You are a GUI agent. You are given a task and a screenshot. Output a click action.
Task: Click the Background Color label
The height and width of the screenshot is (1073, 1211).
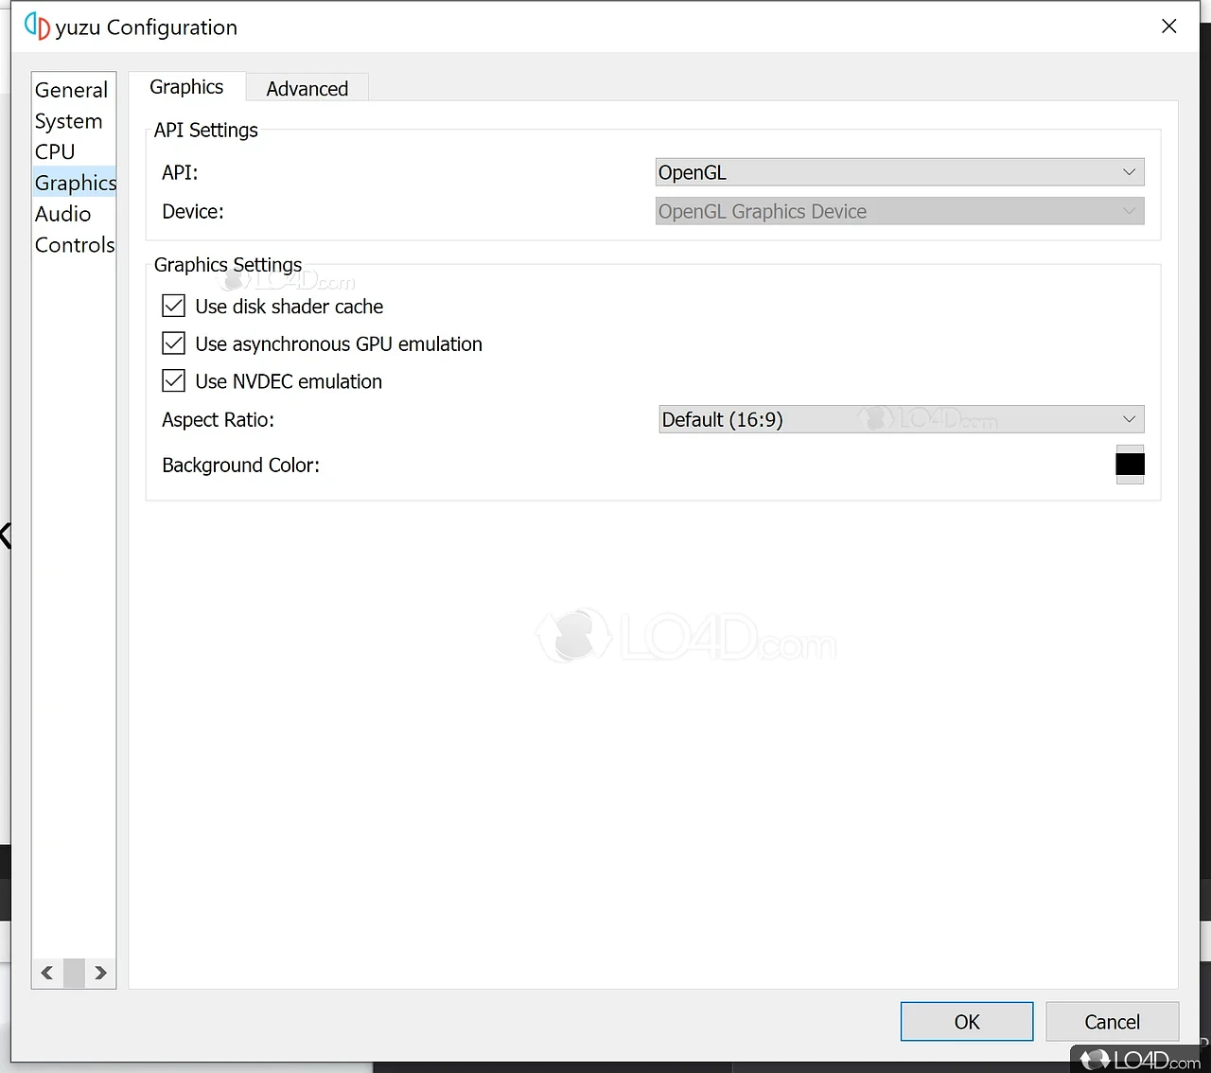241,466
